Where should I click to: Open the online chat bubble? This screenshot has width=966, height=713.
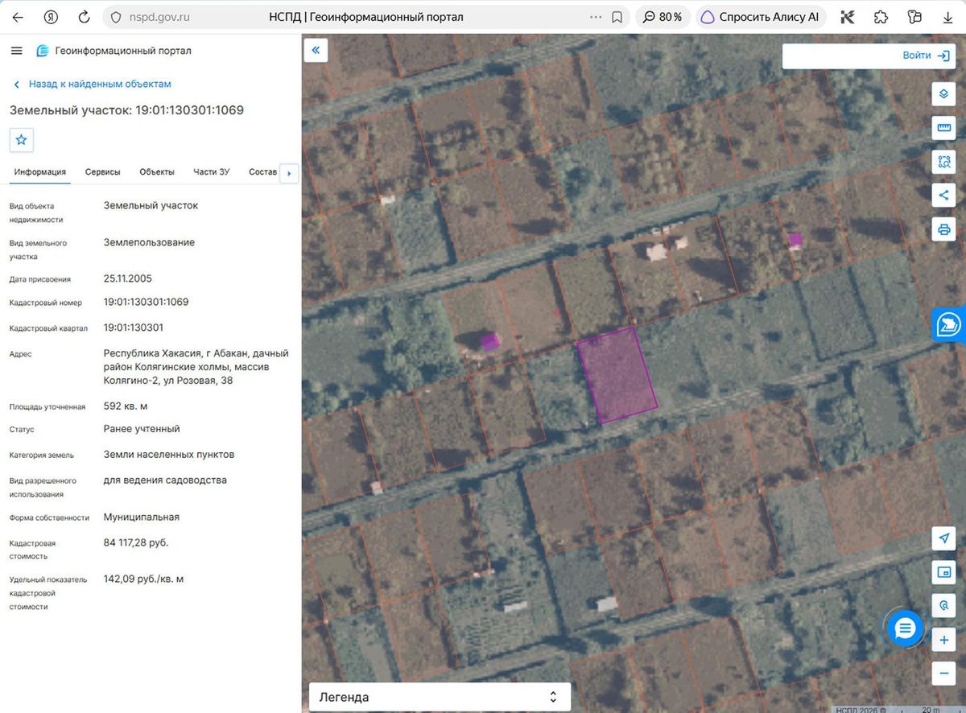click(x=905, y=629)
